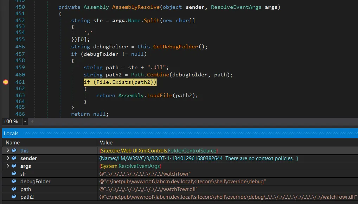This screenshot has height=204, width=358.
Task: Select the path2 value cell in Locals
Action: click(228, 197)
